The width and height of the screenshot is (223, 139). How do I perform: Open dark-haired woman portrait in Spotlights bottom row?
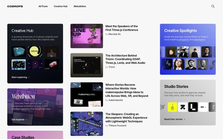[x=179, y=64]
